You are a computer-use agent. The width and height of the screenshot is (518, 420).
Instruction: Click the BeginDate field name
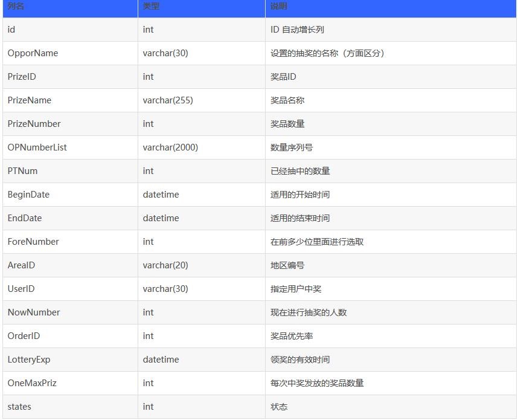pyautogui.click(x=28, y=195)
